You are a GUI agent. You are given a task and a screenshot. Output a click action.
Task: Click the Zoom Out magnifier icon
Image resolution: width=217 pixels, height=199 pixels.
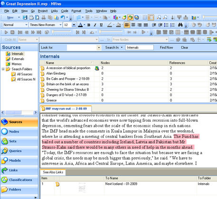click(165, 18)
